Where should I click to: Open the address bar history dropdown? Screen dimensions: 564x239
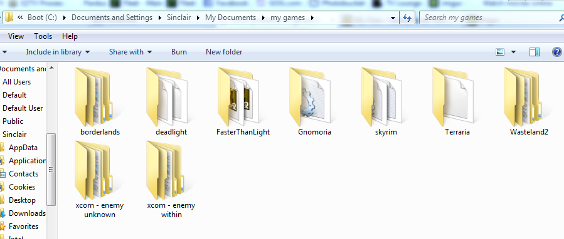(x=393, y=18)
